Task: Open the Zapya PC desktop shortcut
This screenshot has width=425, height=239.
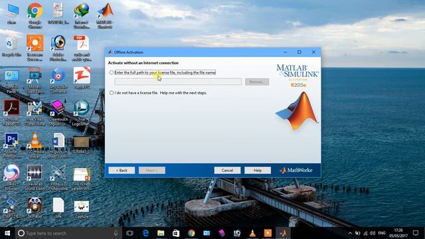Action: (82, 78)
